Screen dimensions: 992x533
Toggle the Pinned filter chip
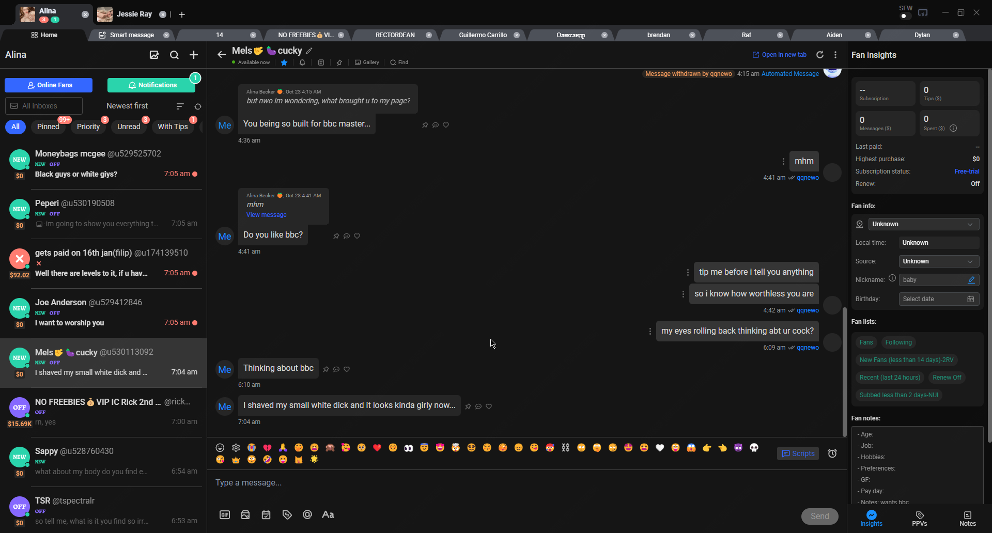49,127
